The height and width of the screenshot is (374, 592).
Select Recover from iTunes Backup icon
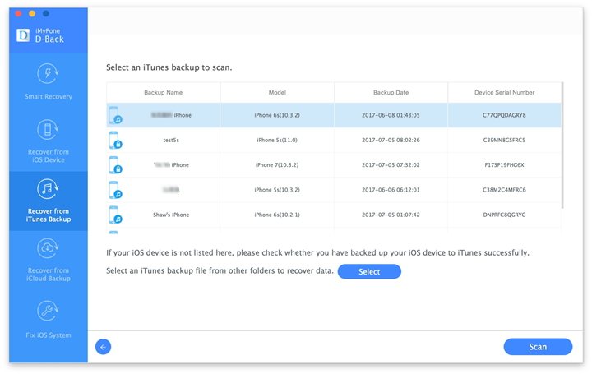click(48, 189)
